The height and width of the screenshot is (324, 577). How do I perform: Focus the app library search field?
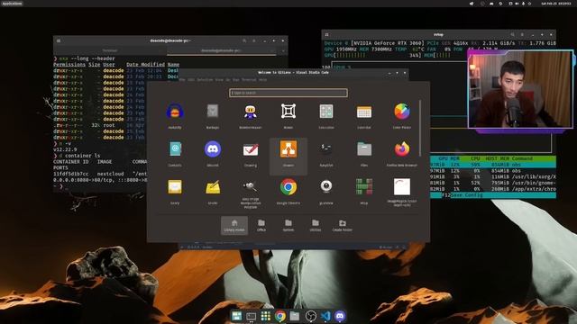point(288,93)
